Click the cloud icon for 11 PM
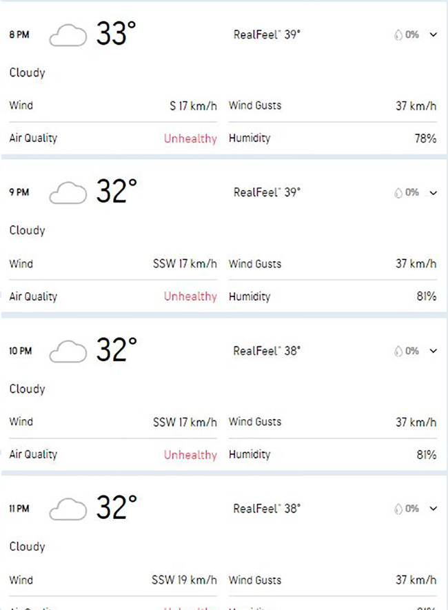Screen dimensions: 448x610 pos(68,509)
